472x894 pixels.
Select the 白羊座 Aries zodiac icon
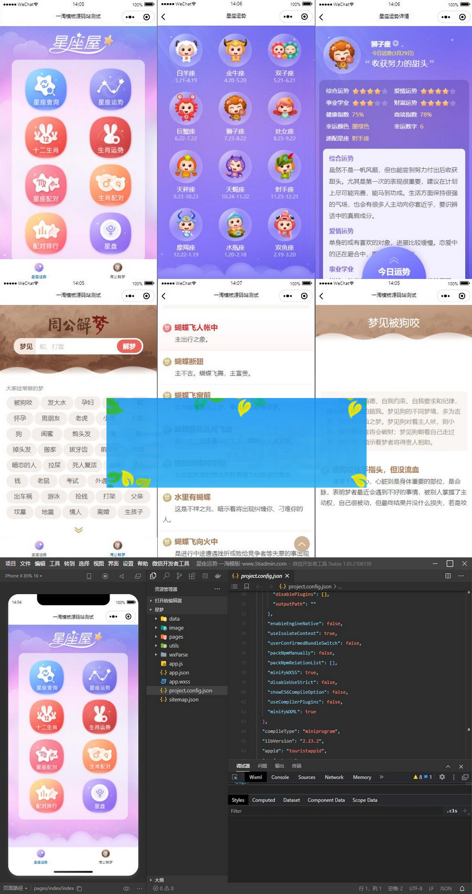[186, 53]
